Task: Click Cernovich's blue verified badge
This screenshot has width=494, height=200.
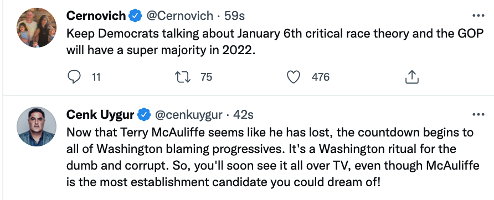Action: tap(136, 15)
